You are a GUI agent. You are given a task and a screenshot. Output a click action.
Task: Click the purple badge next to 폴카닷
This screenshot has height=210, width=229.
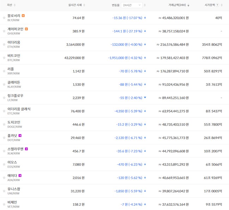pyautogui.click(x=20, y=136)
